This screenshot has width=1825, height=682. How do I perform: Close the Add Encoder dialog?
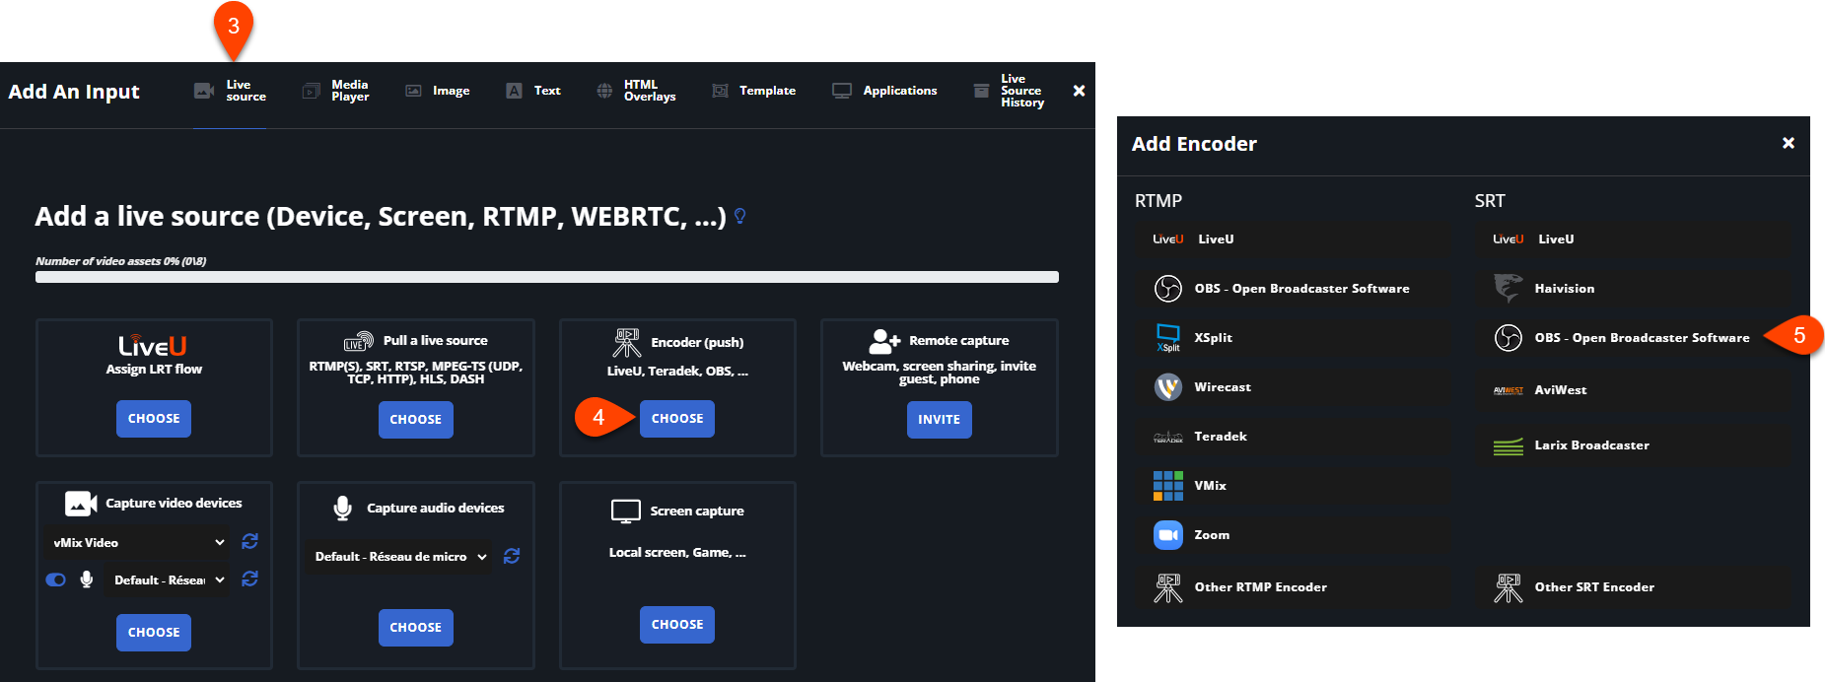click(x=1789, y=143)
